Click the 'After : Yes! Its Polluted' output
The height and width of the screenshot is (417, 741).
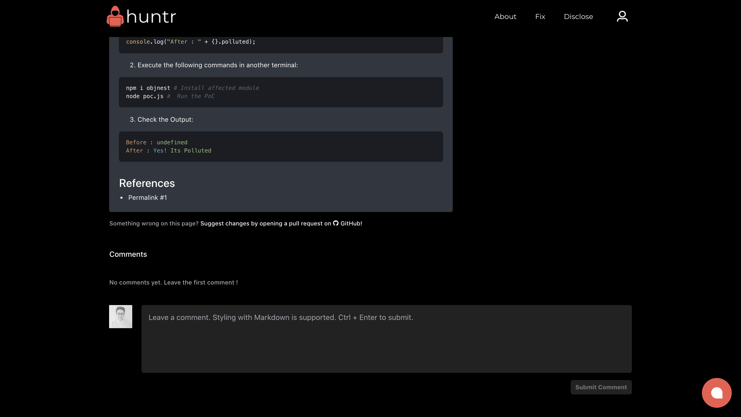pyautogui.click(x=168, y=151)
